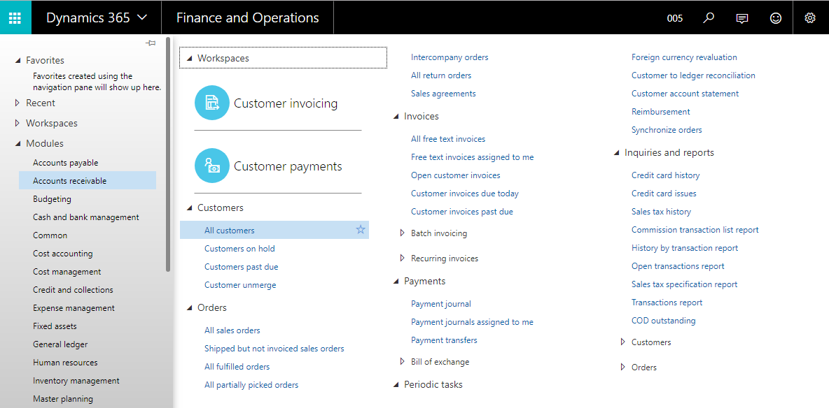Collapse Periodic tasks group

pos(396,385)
